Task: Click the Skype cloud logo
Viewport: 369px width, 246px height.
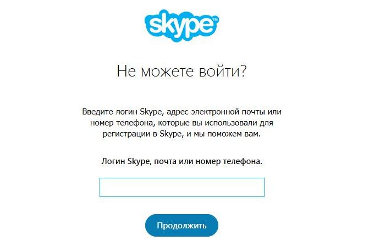Action: 181,25
